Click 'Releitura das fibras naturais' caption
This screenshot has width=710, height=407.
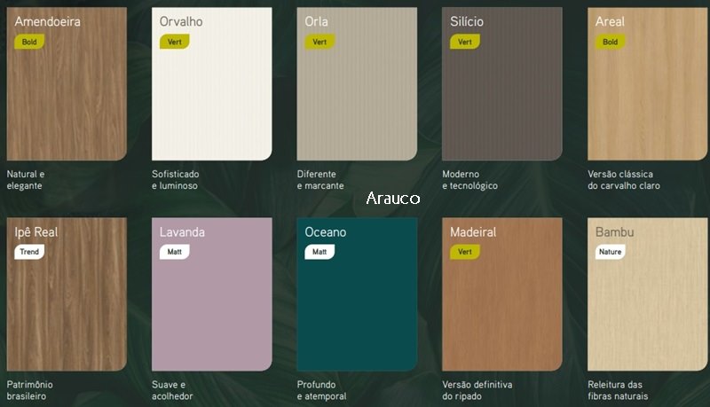618,390
